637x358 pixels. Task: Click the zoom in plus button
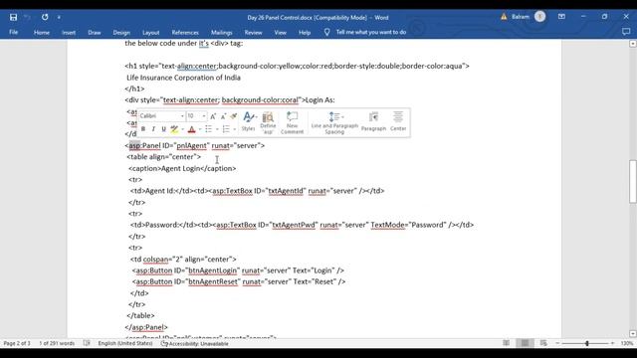[613, 343]
